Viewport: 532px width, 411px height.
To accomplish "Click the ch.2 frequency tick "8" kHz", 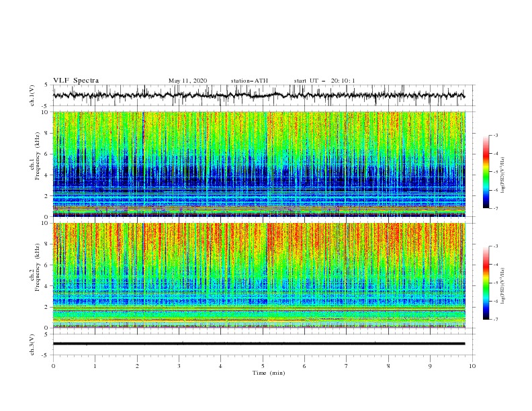I will pos(46,244).
